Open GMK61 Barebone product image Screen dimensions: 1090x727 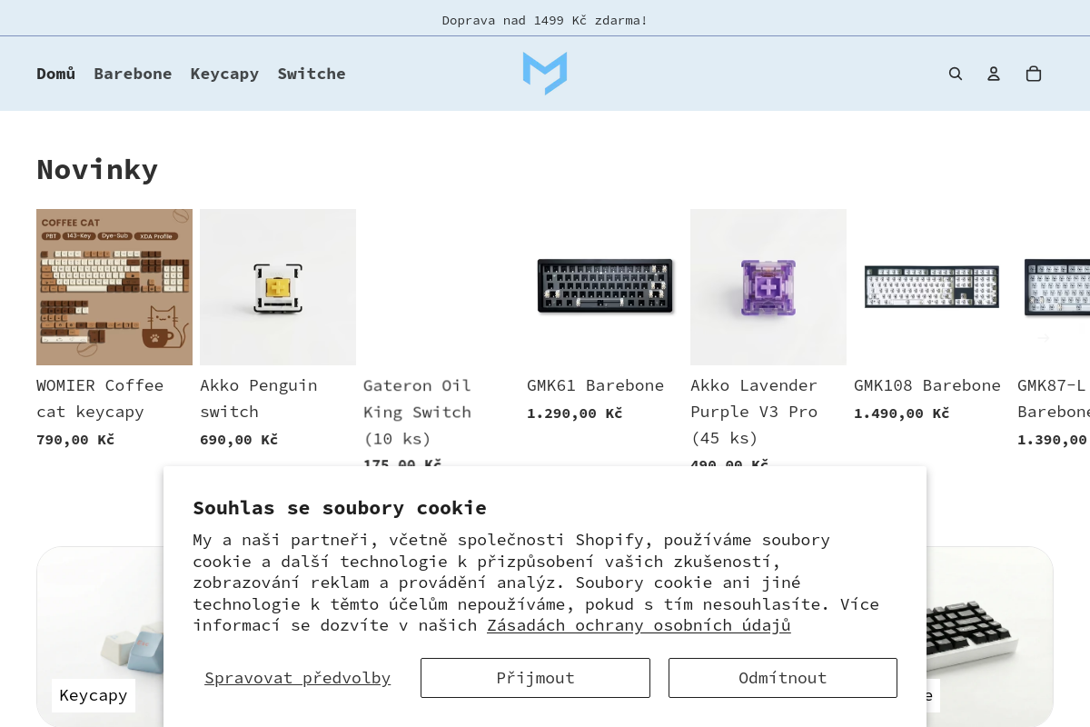click(605, 287)
